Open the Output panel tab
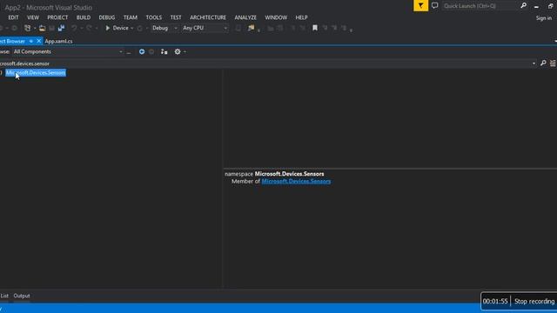 [x=22, y=296]
